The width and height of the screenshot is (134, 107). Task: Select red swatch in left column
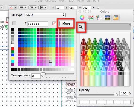pyautogui.click(x=13, y=49)
